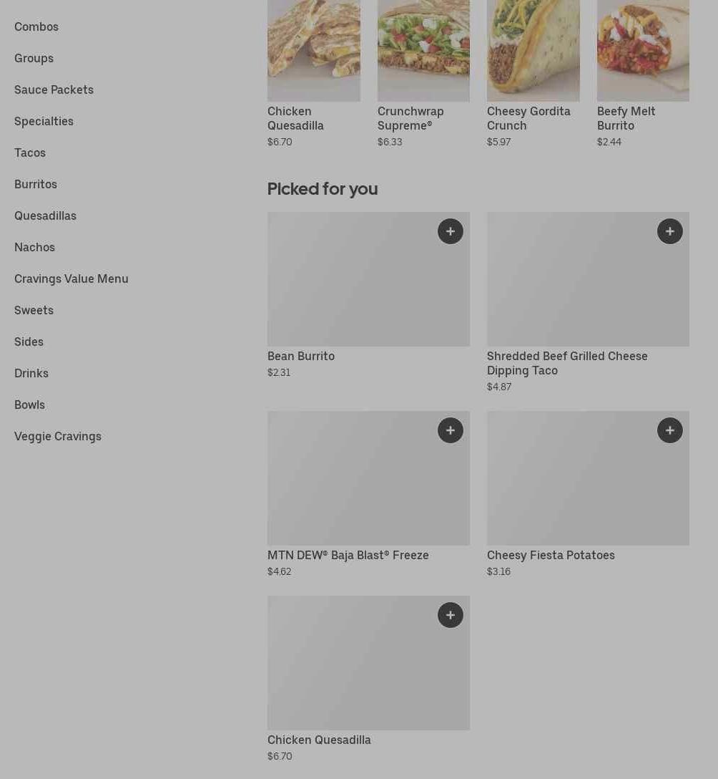
Task: Add Bean Burrito with plus icon
Action: 451,231
